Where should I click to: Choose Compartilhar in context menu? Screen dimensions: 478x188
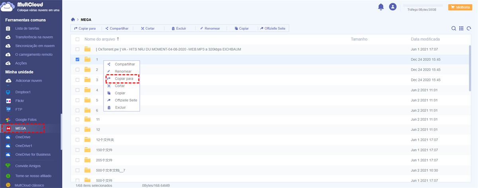click(x=121, y=64)
